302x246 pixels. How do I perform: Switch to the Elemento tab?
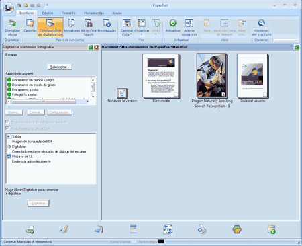(x=68, y=13)
